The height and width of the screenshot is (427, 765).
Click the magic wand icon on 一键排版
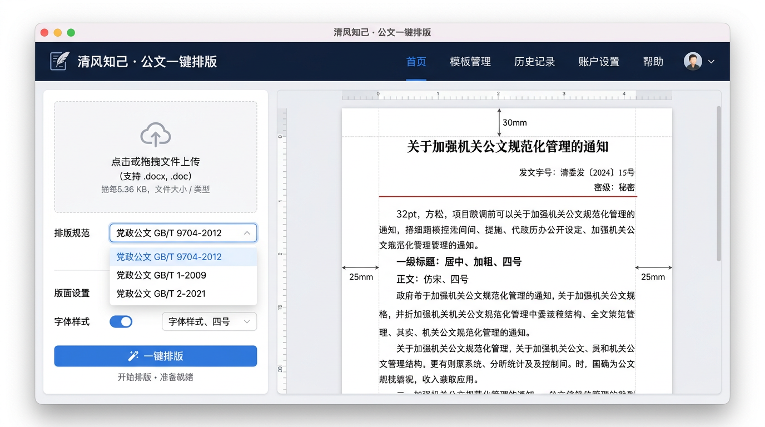tap(133, 356)
